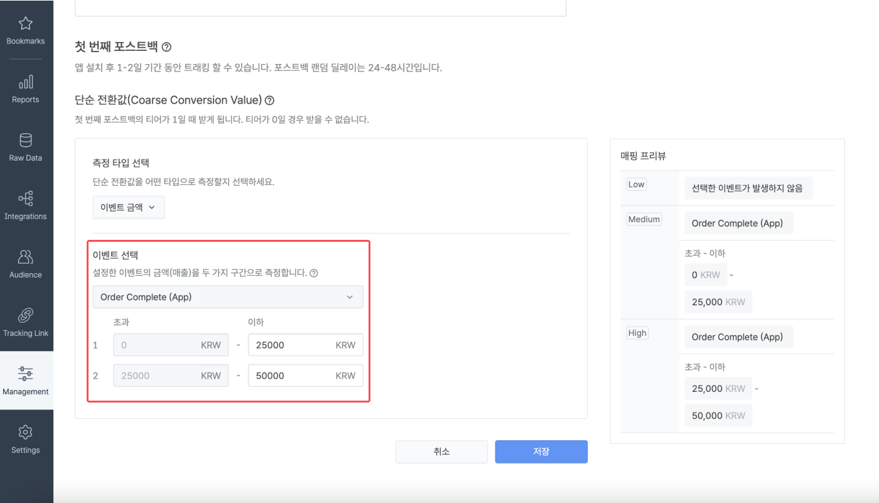Click Order Complete (App) in High preview row

click(738, 337)
